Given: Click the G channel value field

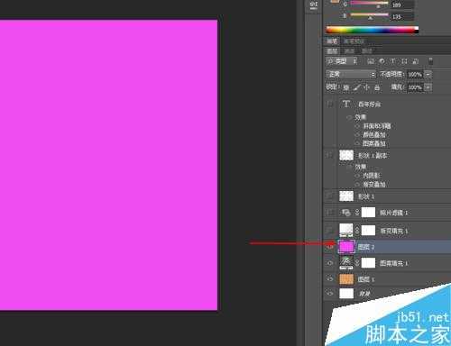Looking at the screenshot, I should pyautogui.click(x=403, y=5).
